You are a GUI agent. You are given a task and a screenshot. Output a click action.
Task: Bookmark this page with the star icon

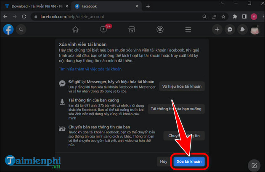(x=223, y=16)
